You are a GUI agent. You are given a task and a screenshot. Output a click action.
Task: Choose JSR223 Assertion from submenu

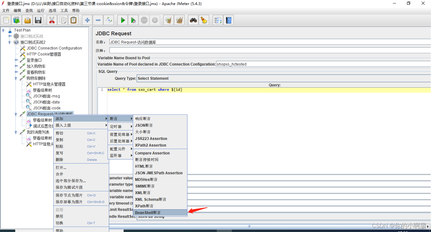coord(160,139)
